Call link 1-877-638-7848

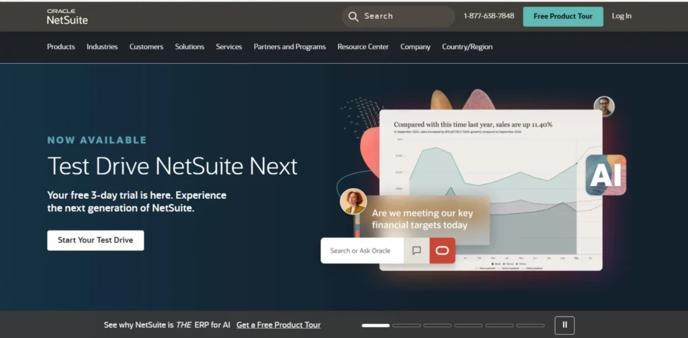click(x=489, y=16)
